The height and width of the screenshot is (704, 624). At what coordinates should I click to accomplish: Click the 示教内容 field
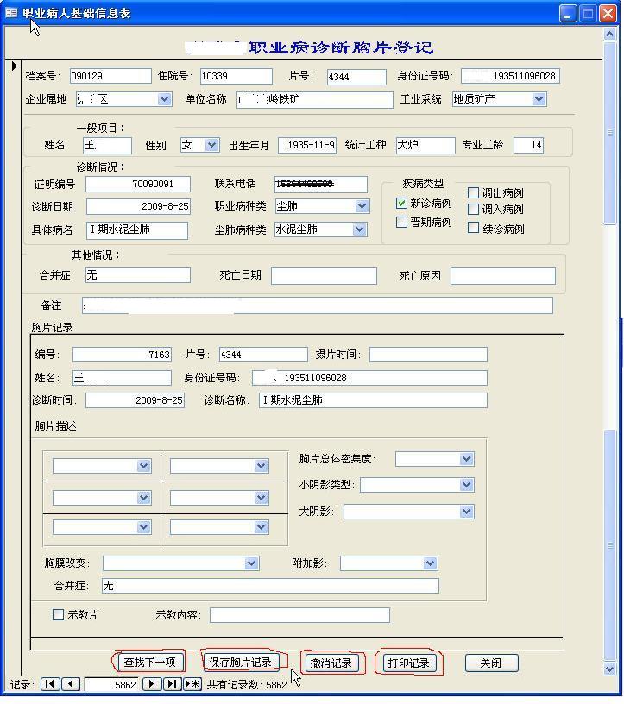299,614
